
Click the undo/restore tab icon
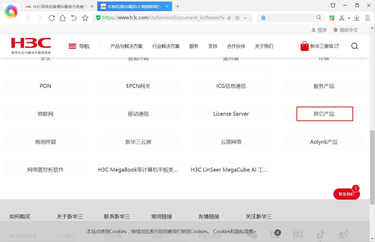(74, 18)
